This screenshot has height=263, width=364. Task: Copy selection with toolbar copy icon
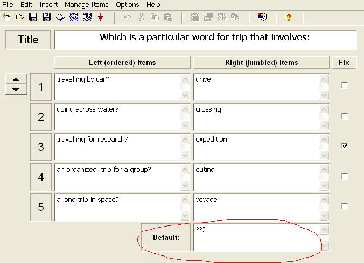coord(155,17)
